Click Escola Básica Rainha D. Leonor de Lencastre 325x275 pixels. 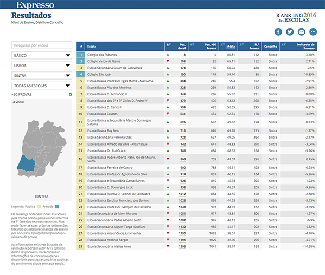pos(119,194)
